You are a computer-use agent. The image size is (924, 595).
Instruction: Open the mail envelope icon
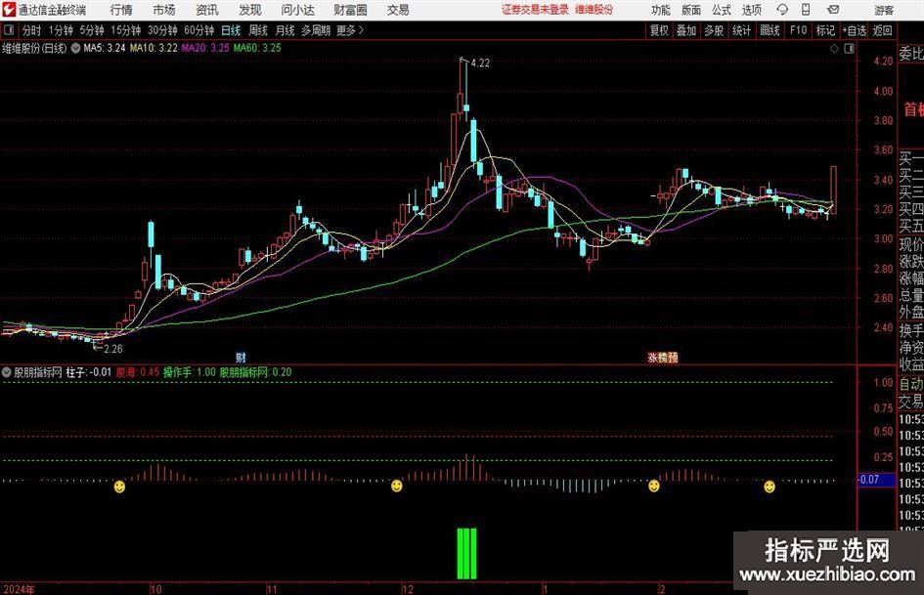pos(833,10)
